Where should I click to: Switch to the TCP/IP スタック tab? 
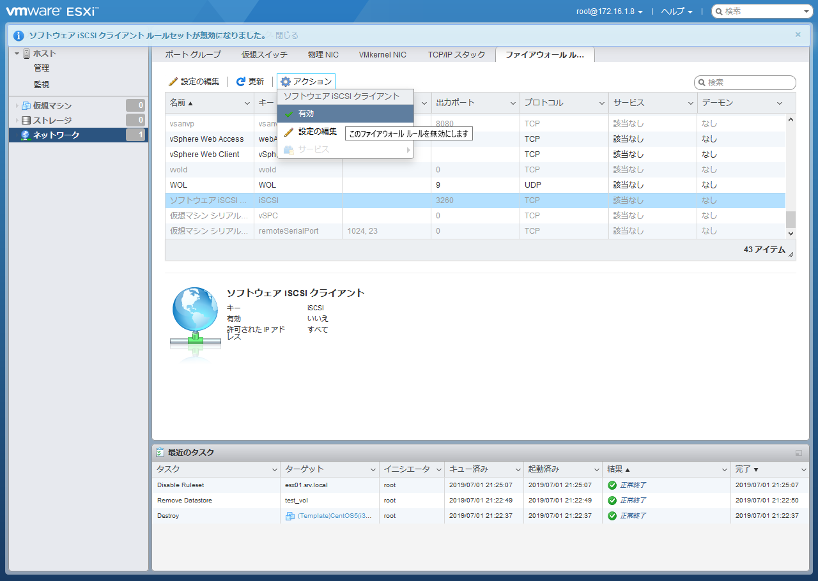coord(456,55)
